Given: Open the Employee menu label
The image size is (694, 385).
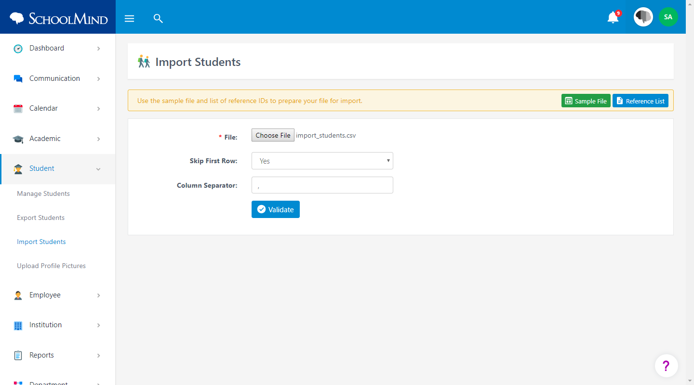Looking at the screenshot, I should point(45,295).
